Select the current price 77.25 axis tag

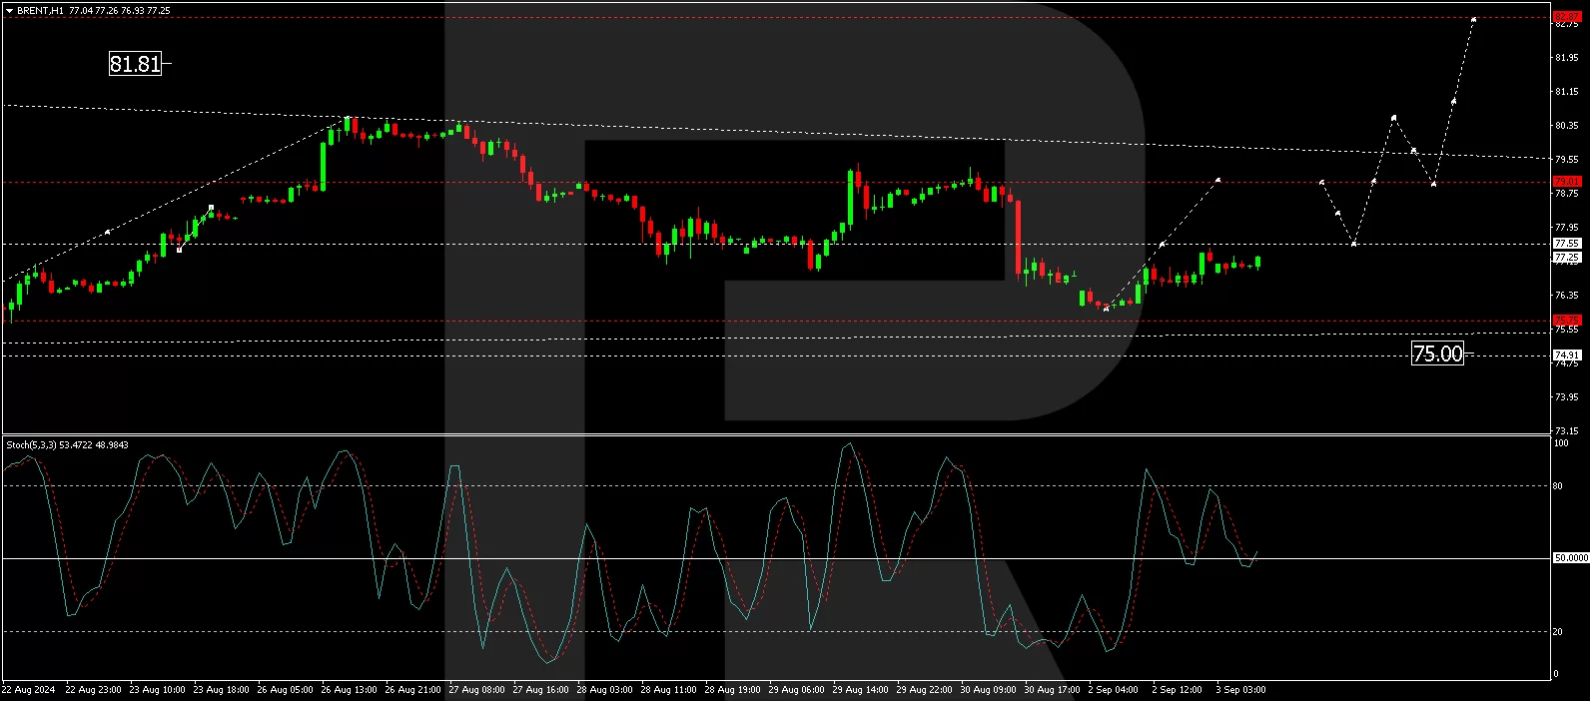pos(1566,258)
